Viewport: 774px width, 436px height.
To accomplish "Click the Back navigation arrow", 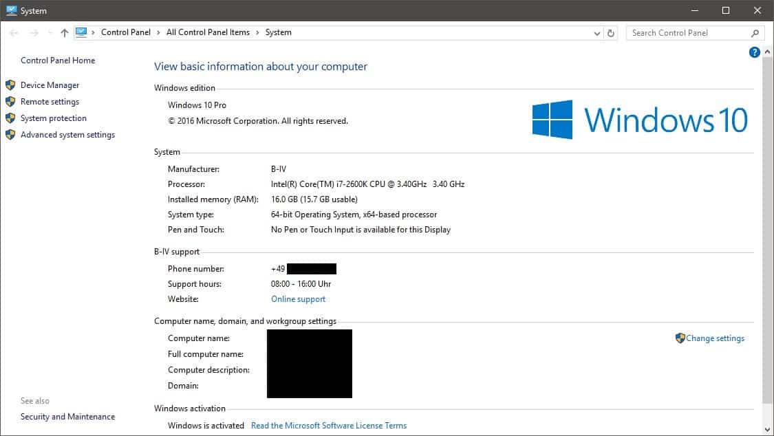I will [14, 33].
